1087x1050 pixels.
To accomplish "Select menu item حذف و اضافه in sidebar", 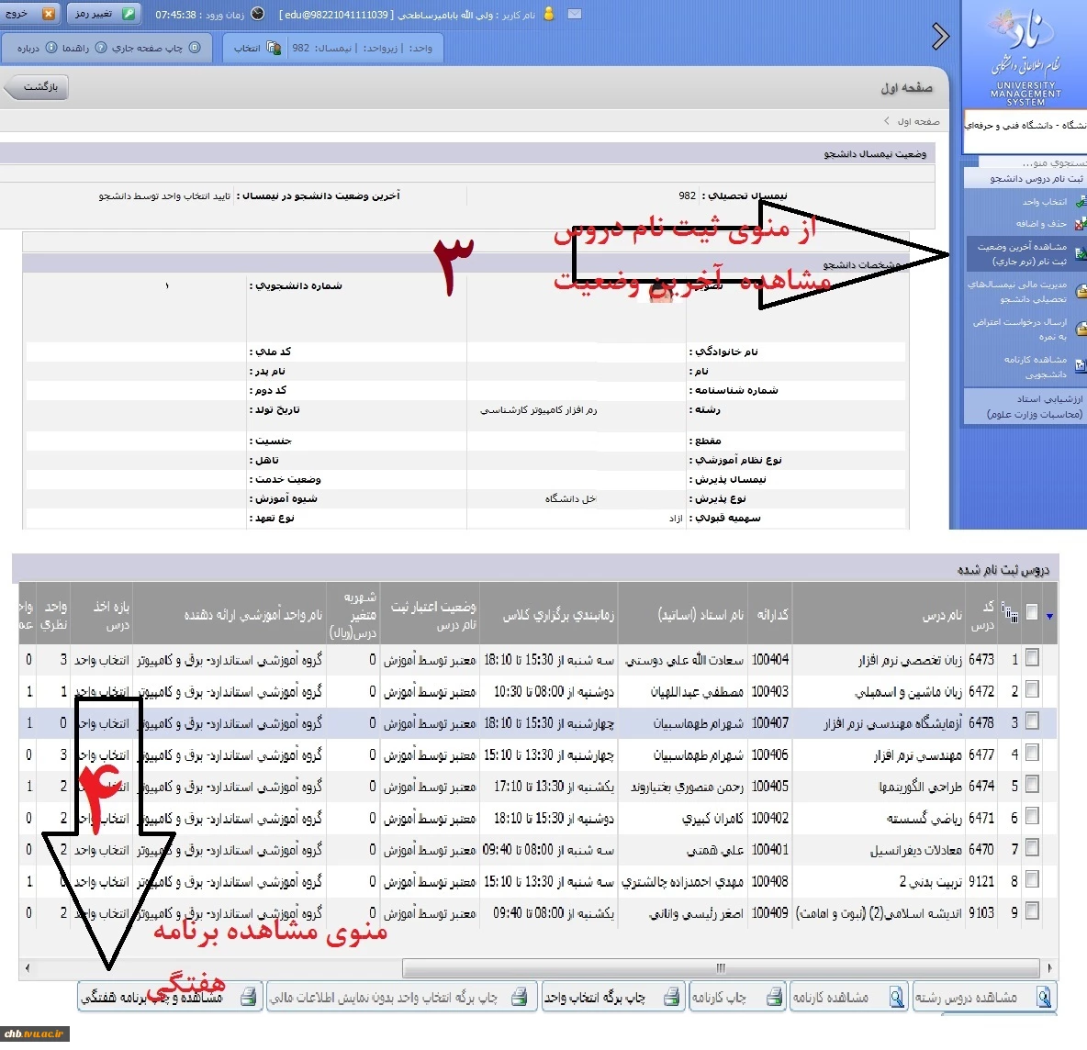I will (1041, 224).
